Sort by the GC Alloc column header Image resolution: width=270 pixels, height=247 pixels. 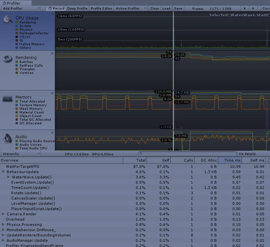[206, 160]
